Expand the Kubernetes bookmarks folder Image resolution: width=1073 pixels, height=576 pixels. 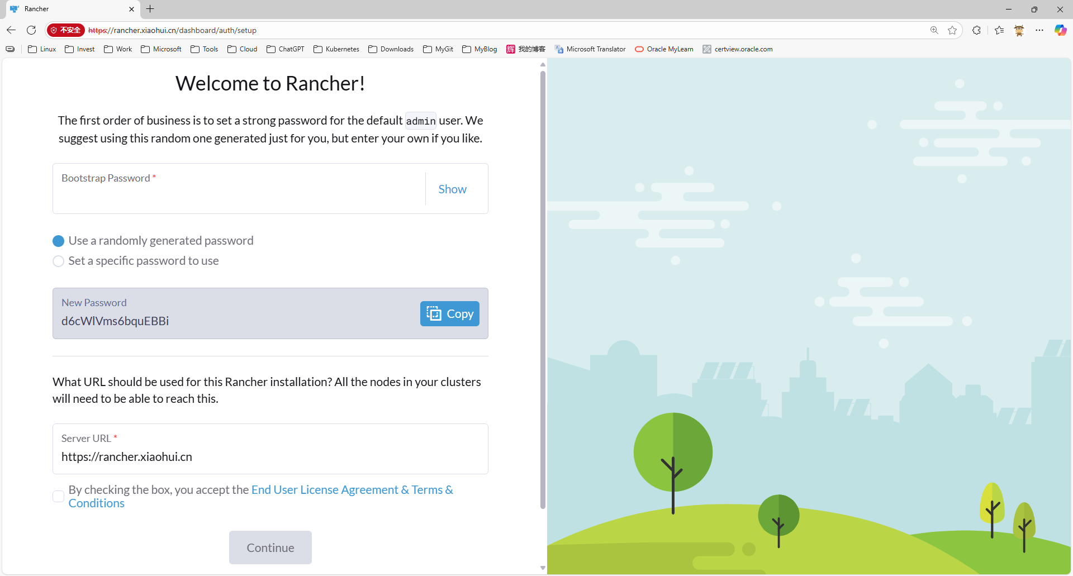[x=336, y=49]
